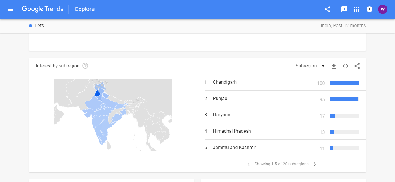
Task: Click the Haryana subregion row
Action: (221, 115)
